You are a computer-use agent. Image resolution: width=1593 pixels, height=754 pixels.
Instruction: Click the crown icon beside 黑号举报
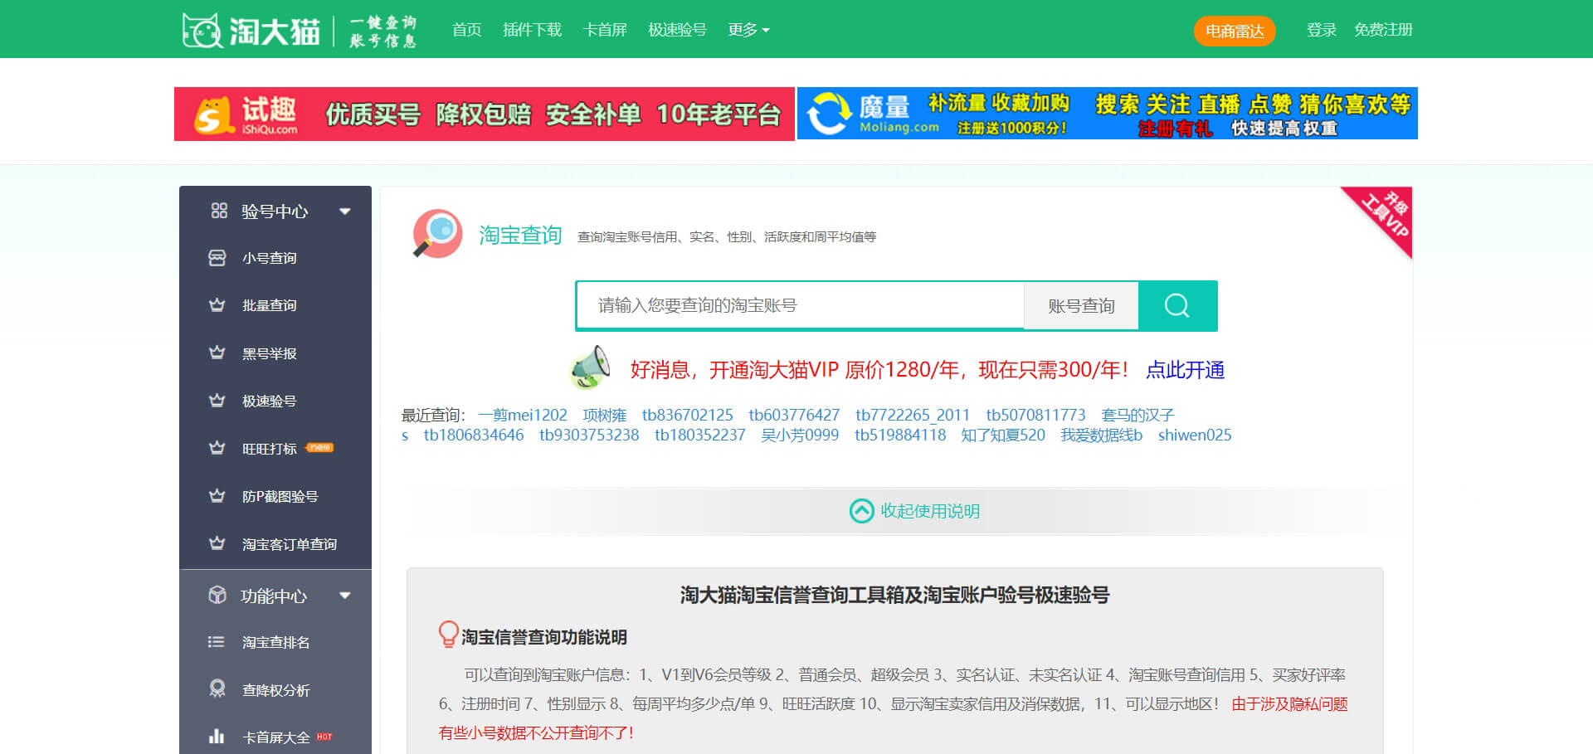217,353
